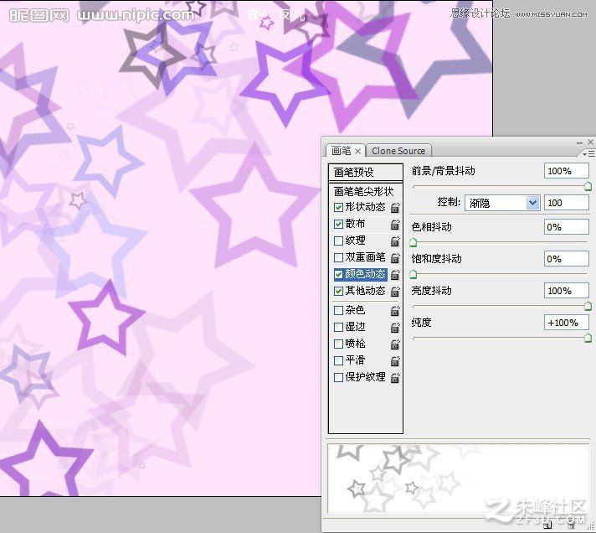Switch to the 画笔 tab
Viewport: 596px width, 533px height.
click(x=342, y=151)
